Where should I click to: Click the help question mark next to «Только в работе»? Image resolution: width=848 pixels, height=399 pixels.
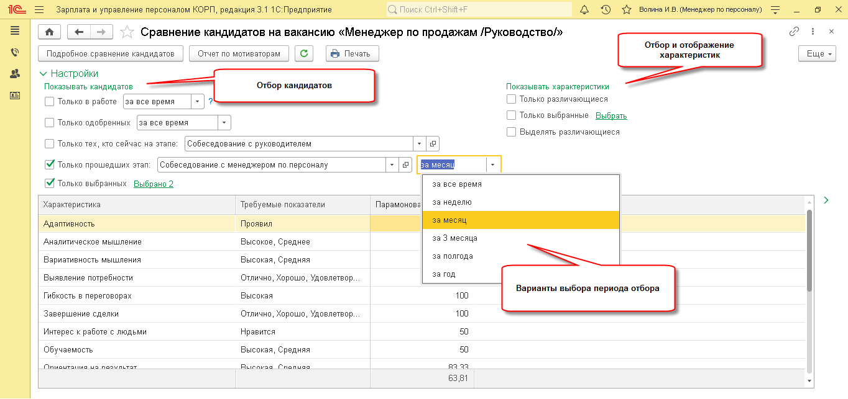[211, 101]
